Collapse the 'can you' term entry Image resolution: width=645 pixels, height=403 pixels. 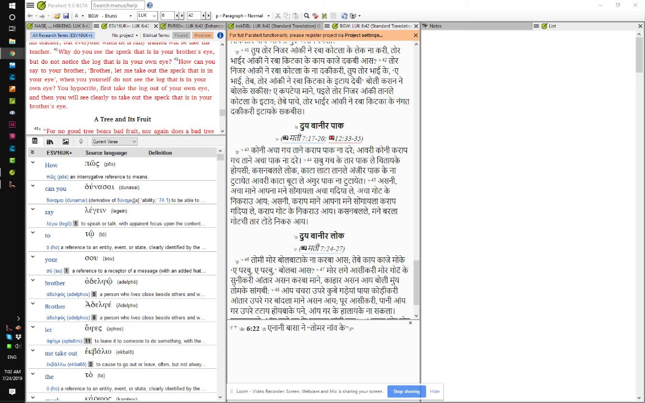(x=33, y=186)
